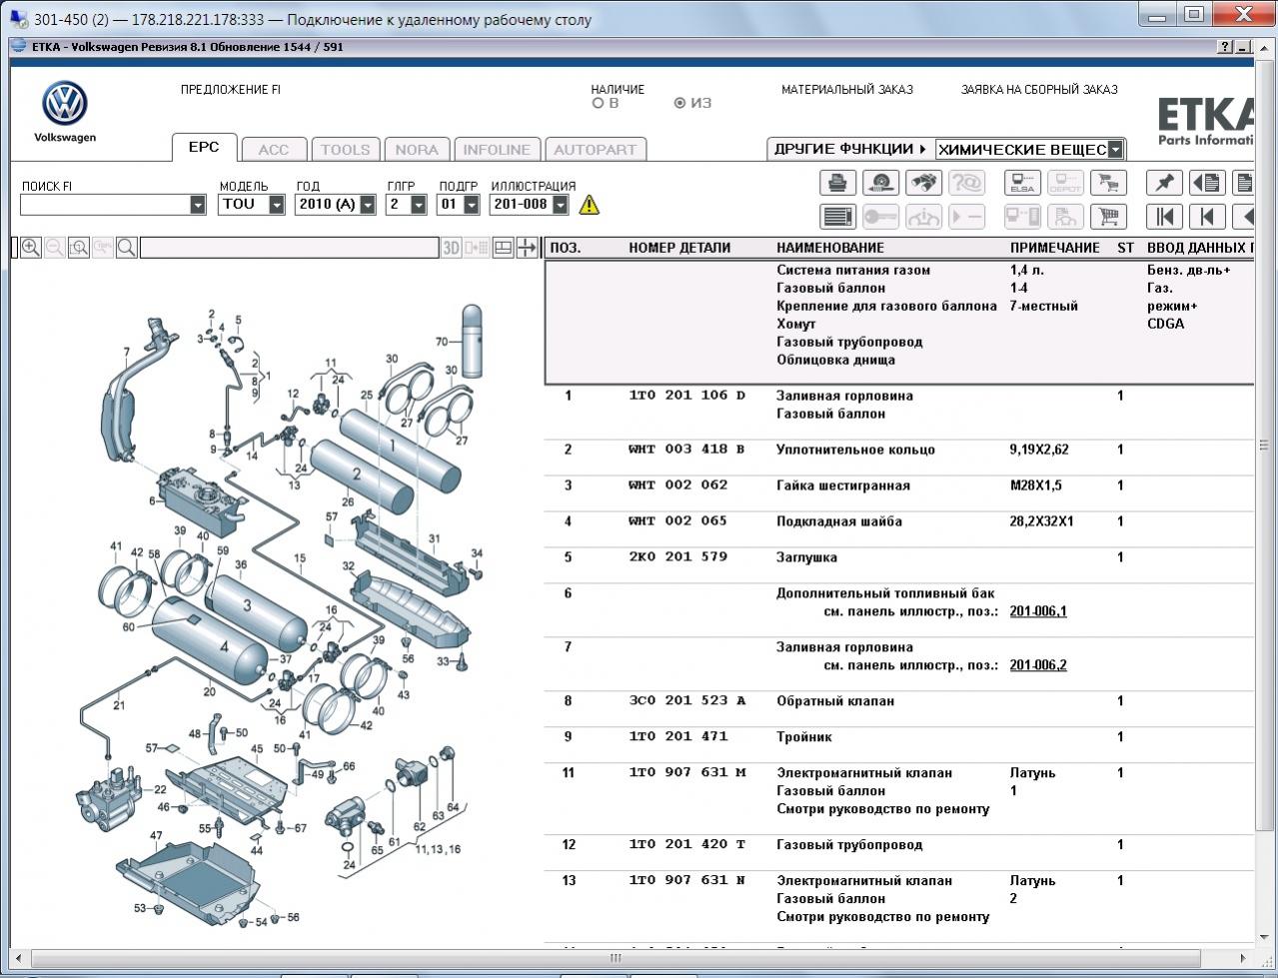Follow the 201-006,1 illustration link
Image resolution: width=1278 pixels, height=978 pixels.
(1038, 611)
